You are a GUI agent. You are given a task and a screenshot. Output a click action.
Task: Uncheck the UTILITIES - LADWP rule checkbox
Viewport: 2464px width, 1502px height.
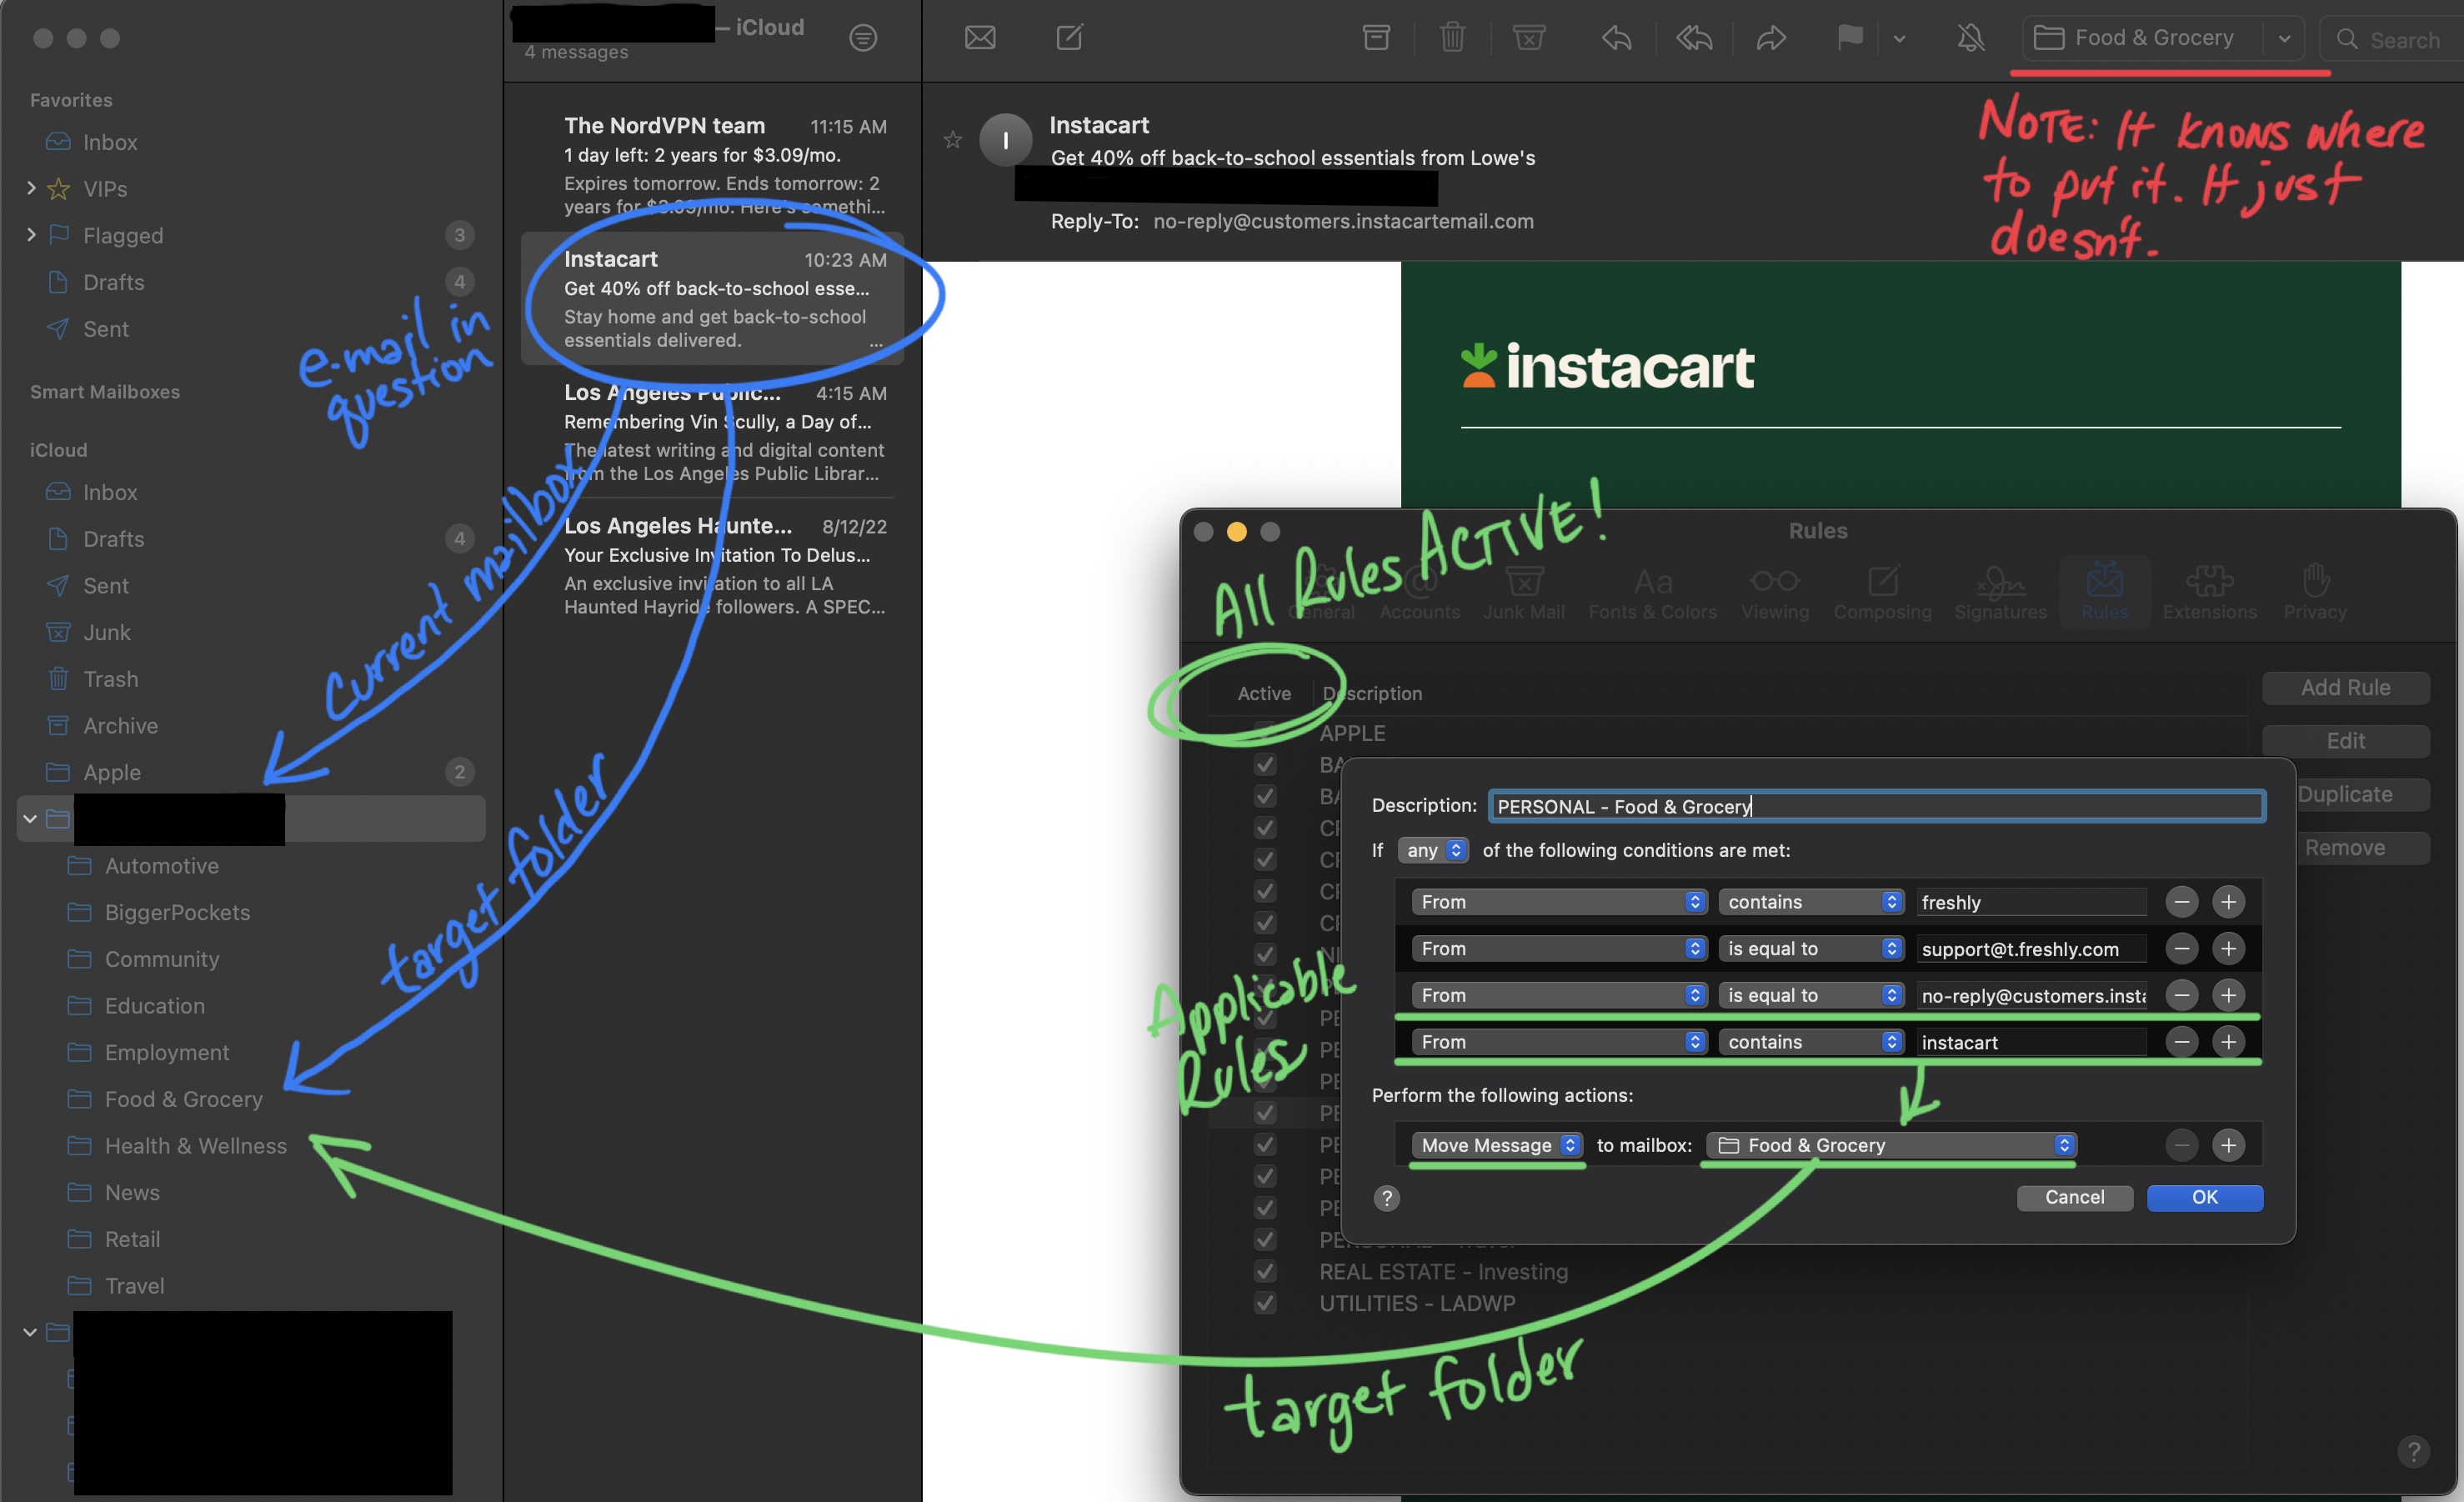pyautogui.click(x=1265, y=1303)
